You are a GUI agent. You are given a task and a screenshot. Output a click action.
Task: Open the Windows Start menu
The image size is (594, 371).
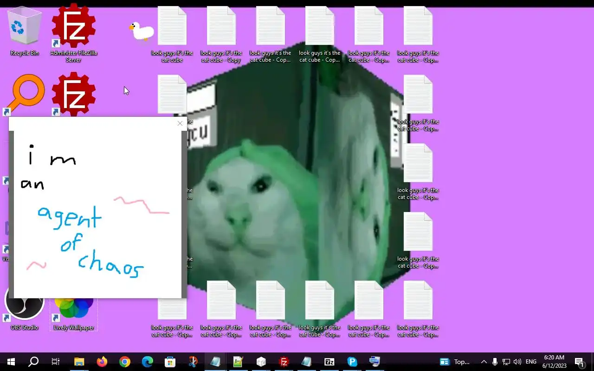[x=11, y=362]
